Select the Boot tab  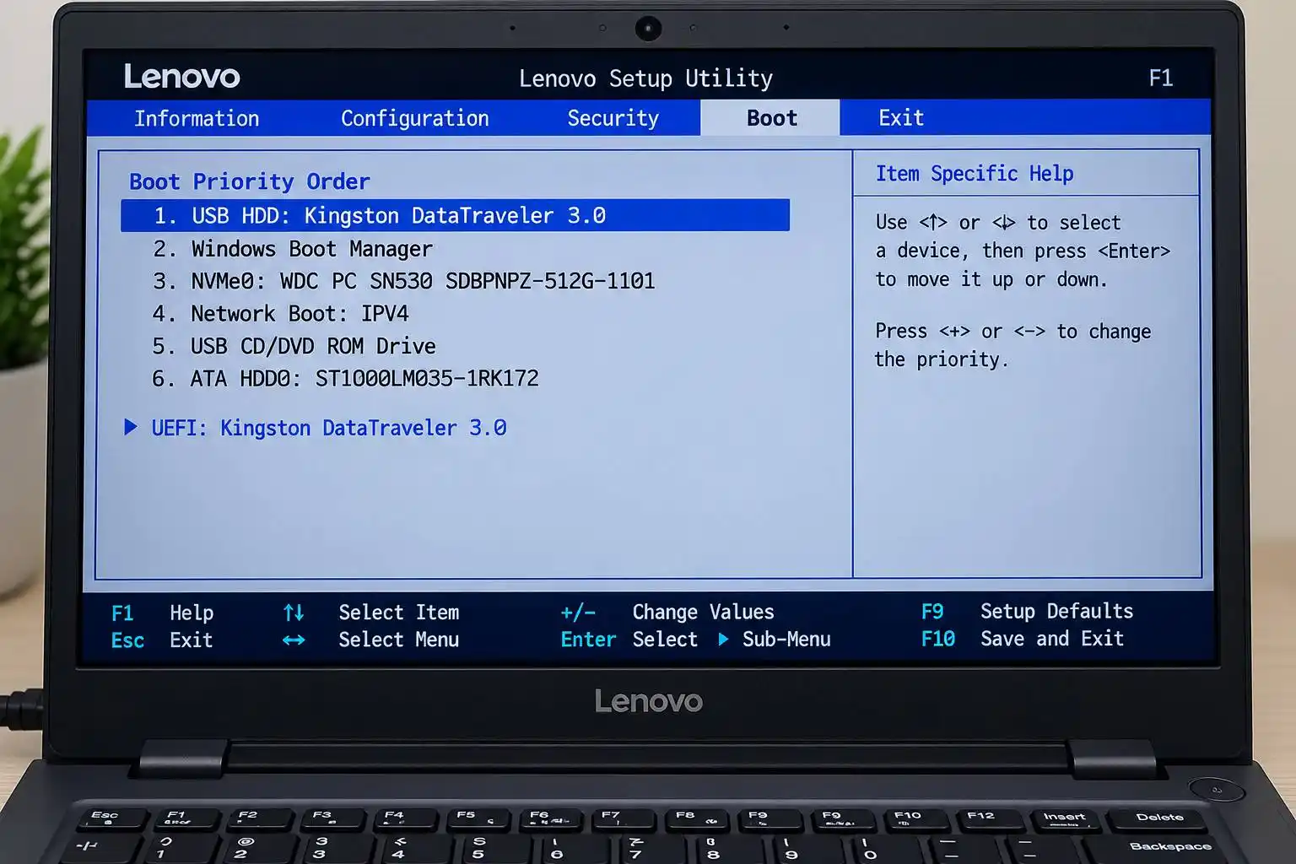point(770,117)
